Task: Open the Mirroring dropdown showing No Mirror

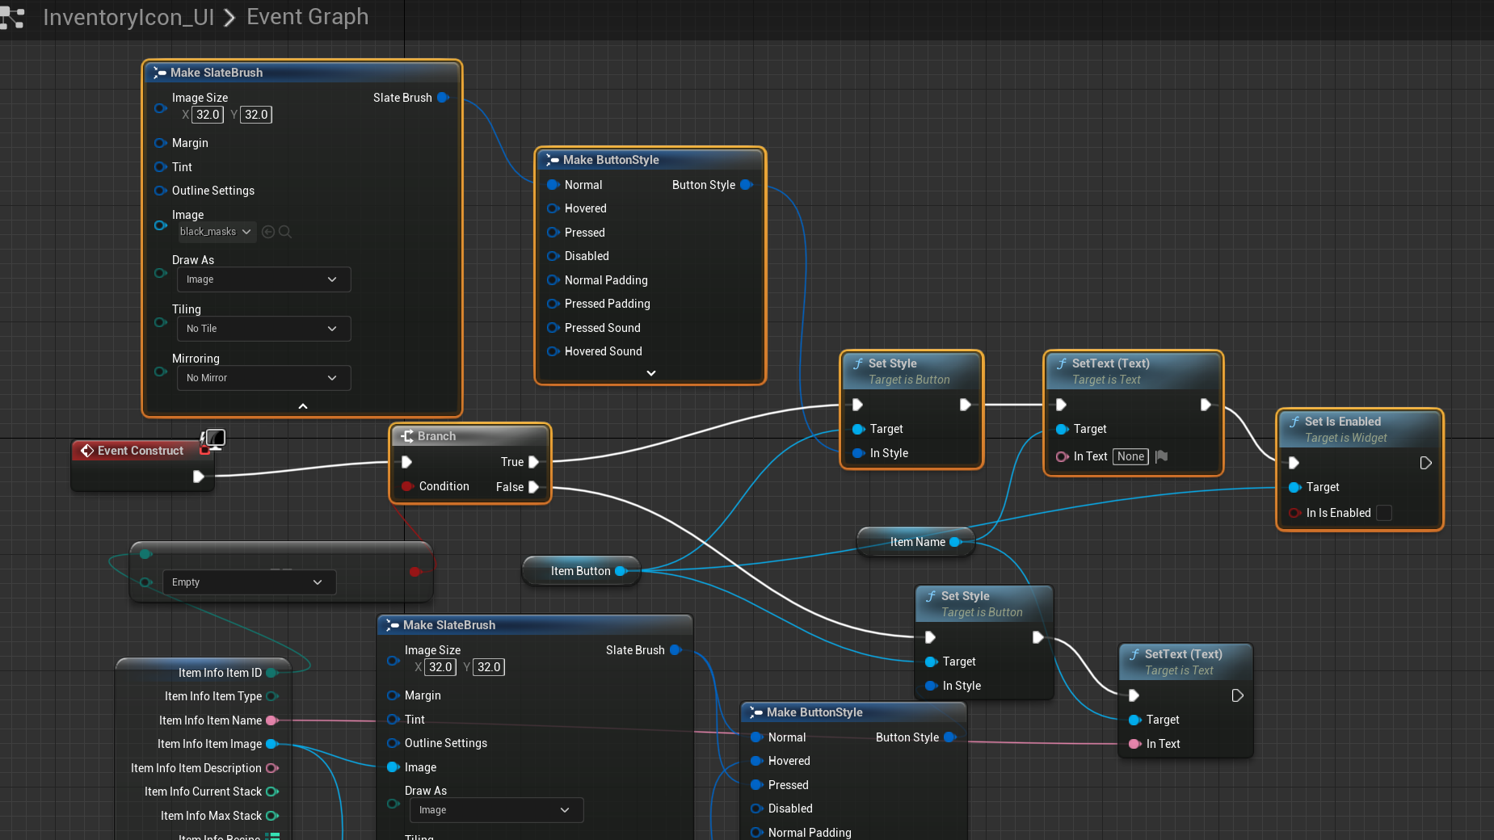Action: tap(263, 378)
